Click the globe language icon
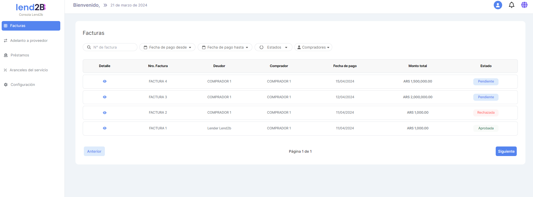Image resolution: width=533 pixels, height=197 pixels. pyautogui.click(x=524, y=5)
